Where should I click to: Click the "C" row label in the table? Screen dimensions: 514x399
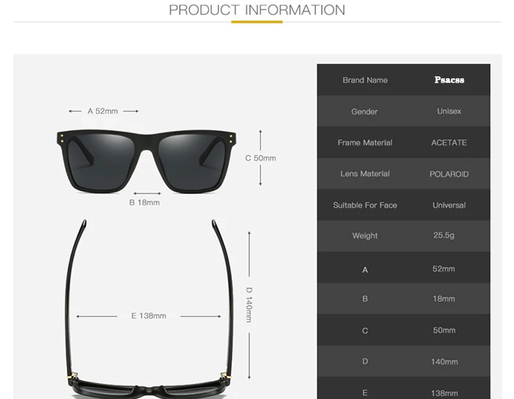tap(365, 331)
